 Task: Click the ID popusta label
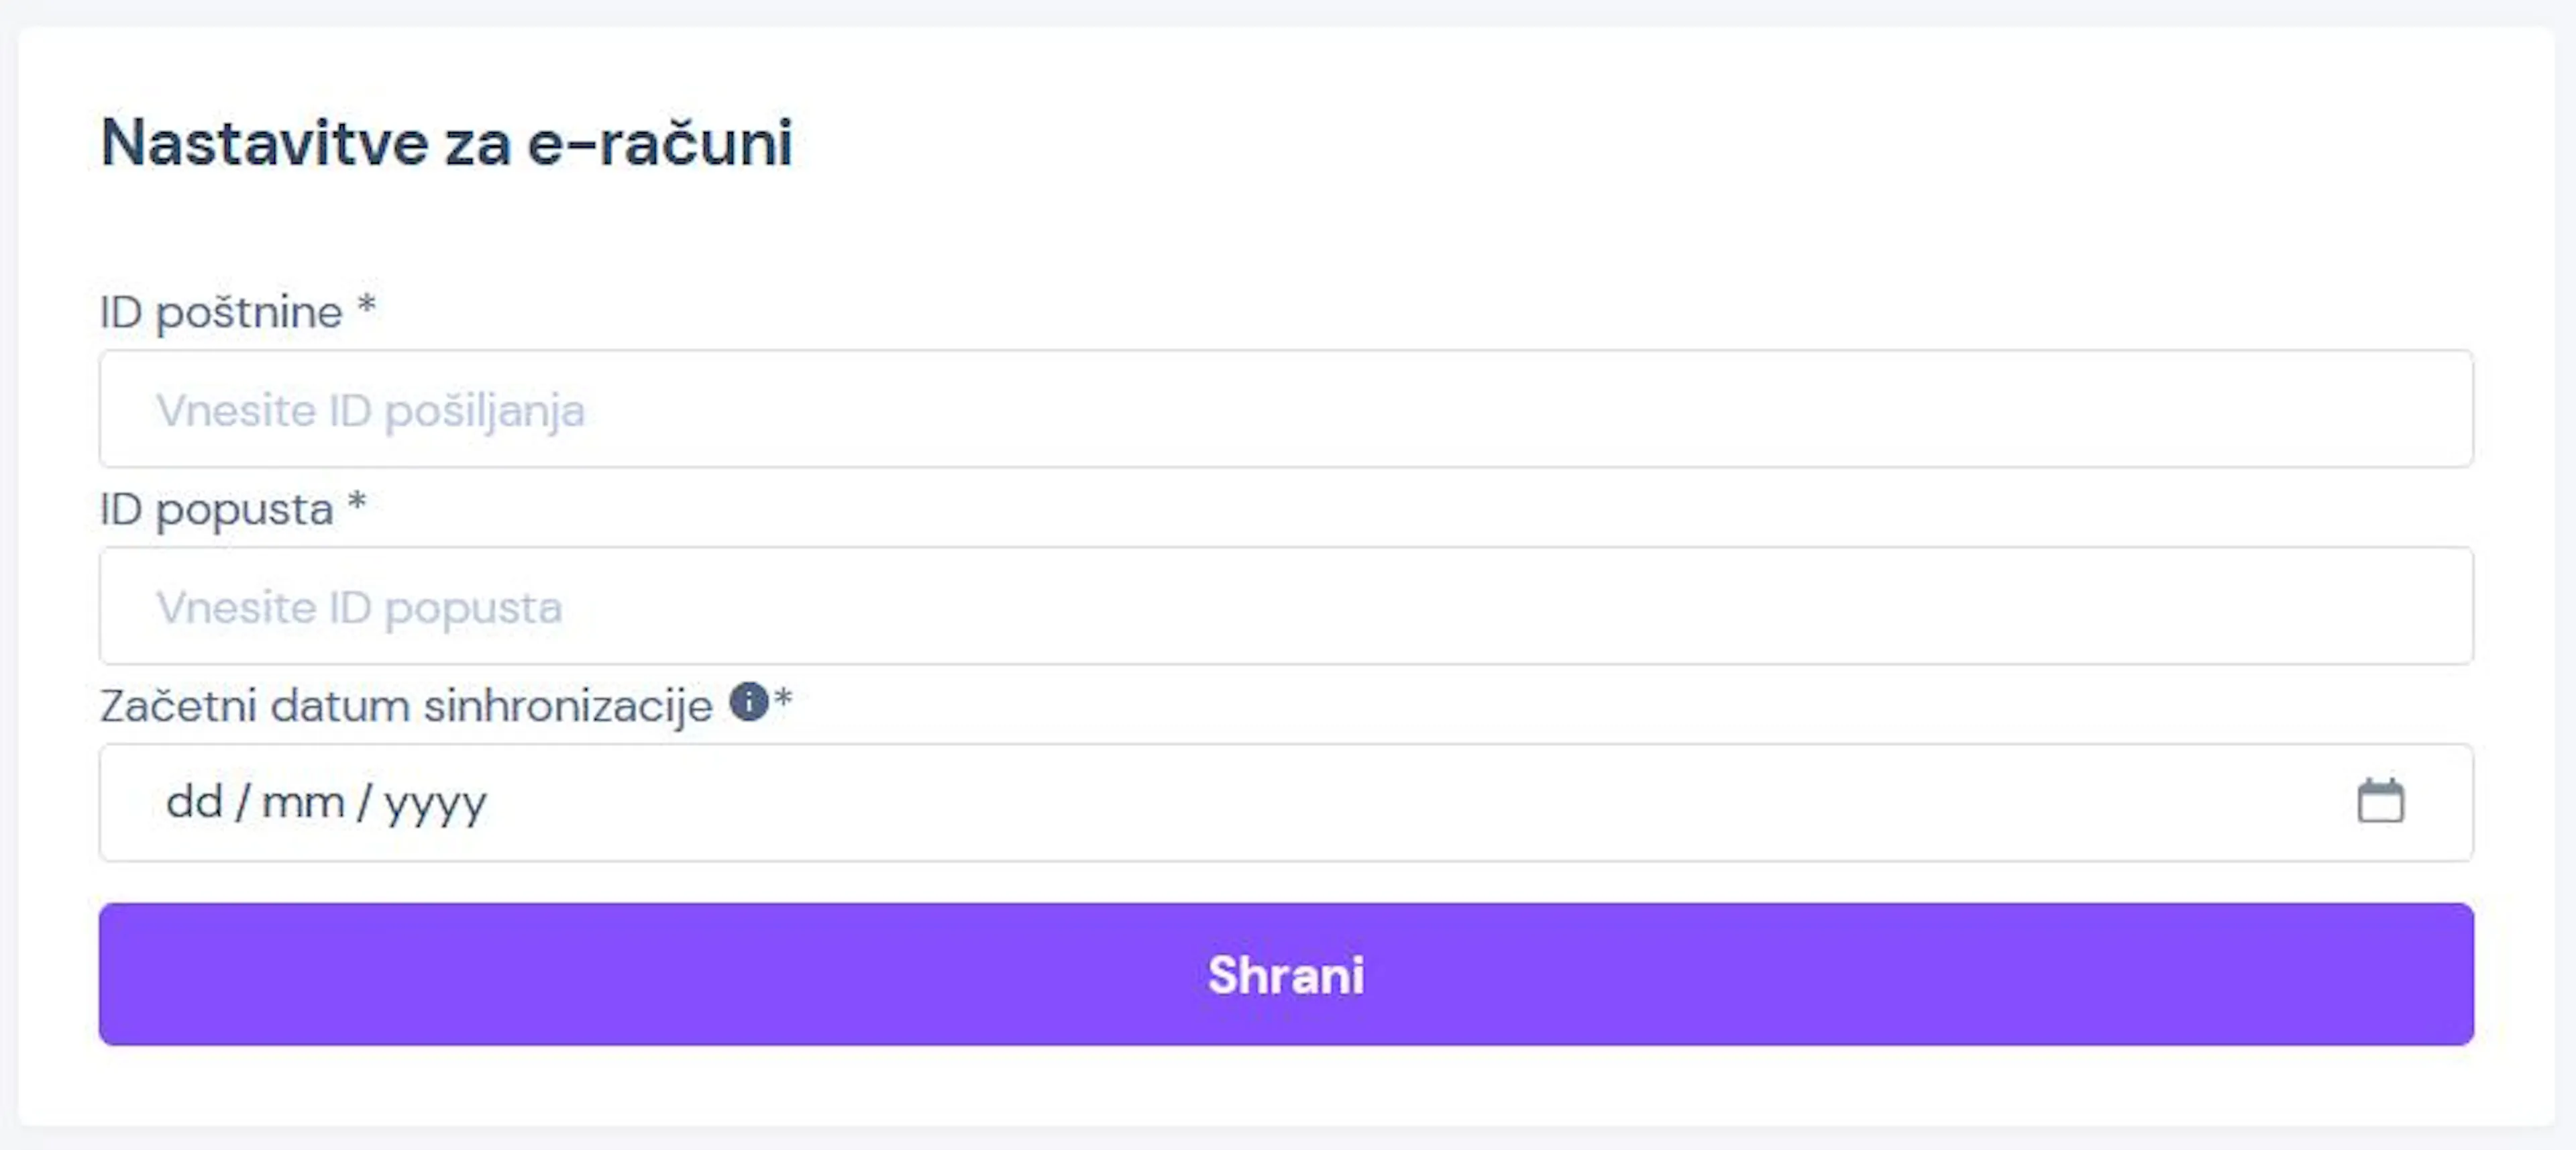[x=216, y=509]
